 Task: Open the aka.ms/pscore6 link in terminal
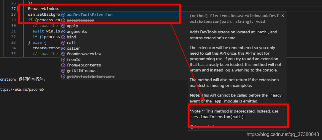(22, 89)
